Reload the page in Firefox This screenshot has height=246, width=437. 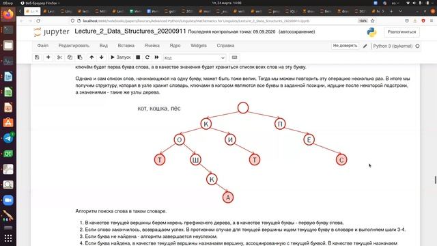click(x=38, y=21)
